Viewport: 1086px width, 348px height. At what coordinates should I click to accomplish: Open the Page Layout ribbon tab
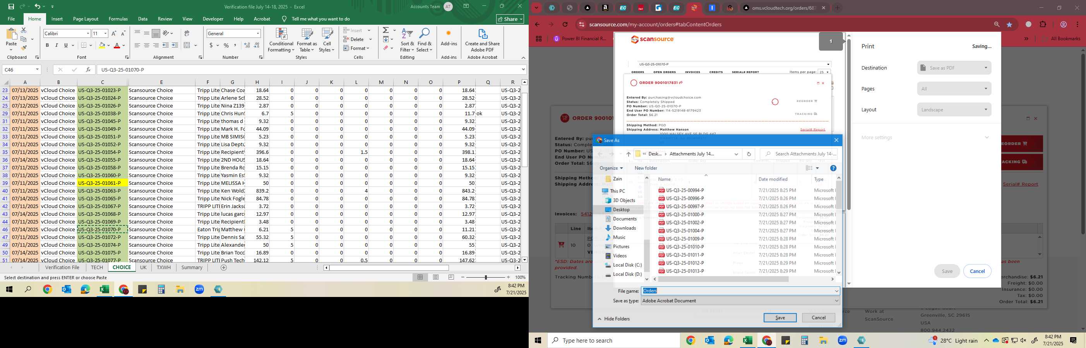tap(86, 19)
